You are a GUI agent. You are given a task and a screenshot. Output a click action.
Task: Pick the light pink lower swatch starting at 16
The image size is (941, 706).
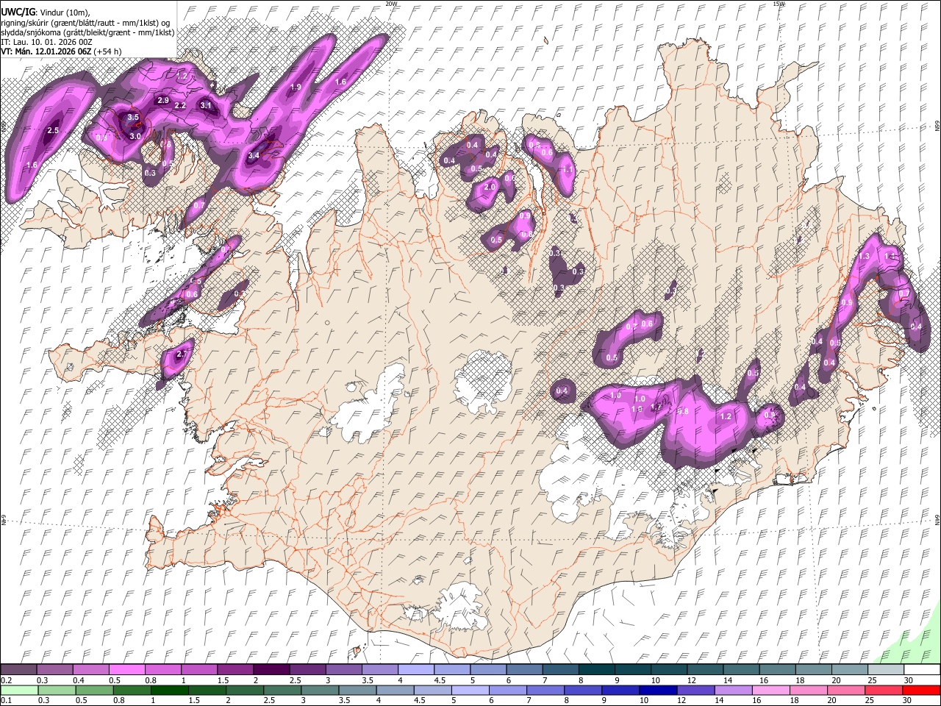pyautogui.click(x=772, y=690)
